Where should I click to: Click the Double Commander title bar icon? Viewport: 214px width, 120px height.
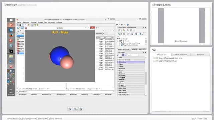pos(17,19)
